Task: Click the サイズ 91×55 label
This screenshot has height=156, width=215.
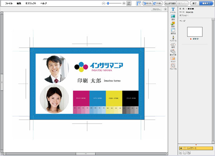Action: point(186,12)
